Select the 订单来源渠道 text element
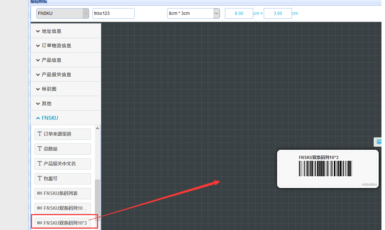This screenshot has width=385, height=230. pyautogui.click(x=63, y=134)
